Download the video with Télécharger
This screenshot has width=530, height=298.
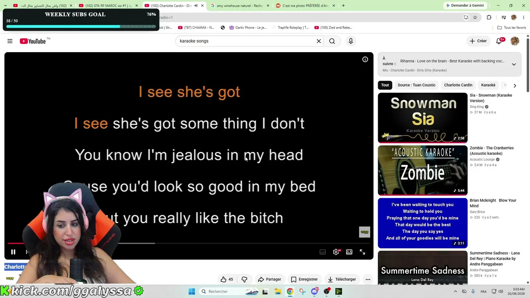click(342, 279)
